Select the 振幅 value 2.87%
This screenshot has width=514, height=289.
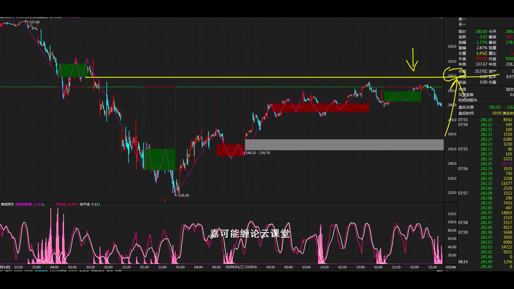[482, 48]
